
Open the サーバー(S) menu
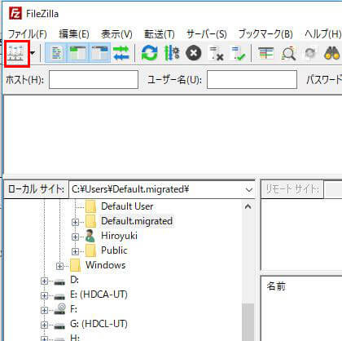click(x=207, y=34)
